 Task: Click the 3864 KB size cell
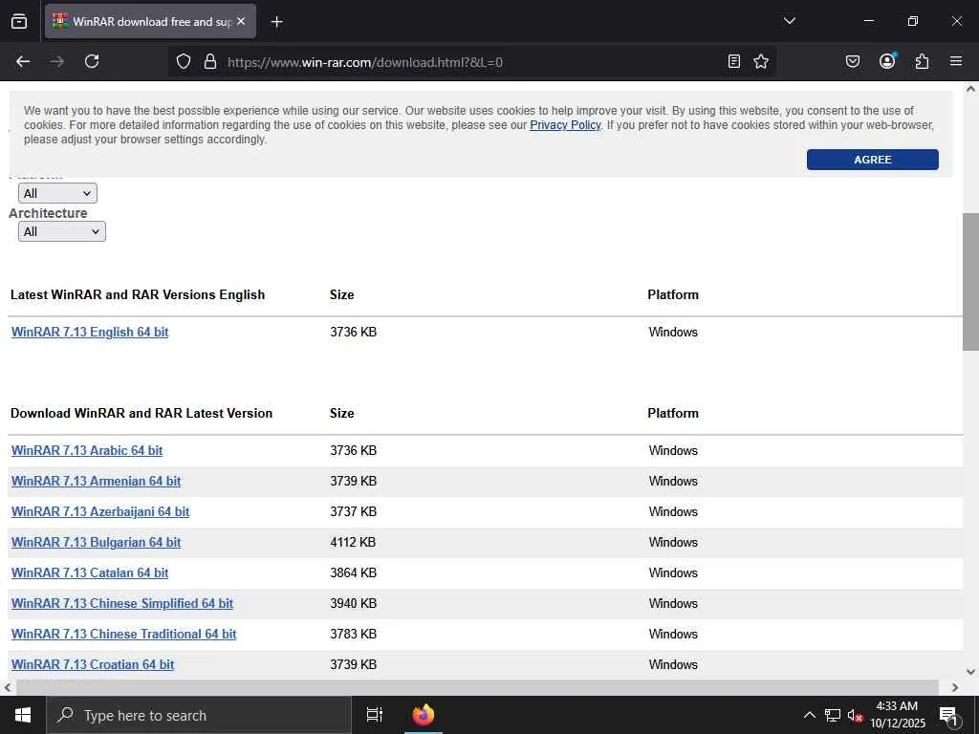pyautogui.click(x=353, y=573)
